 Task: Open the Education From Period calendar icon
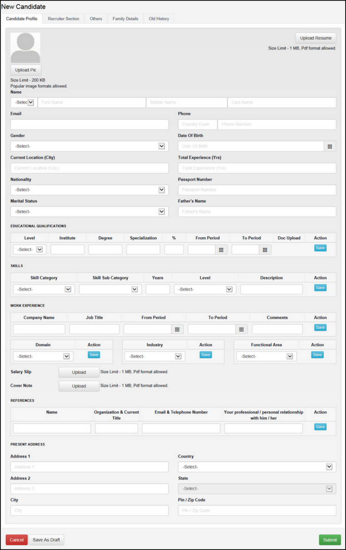coord(221,250)
